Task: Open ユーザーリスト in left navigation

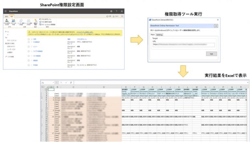Action: (11, 49)
